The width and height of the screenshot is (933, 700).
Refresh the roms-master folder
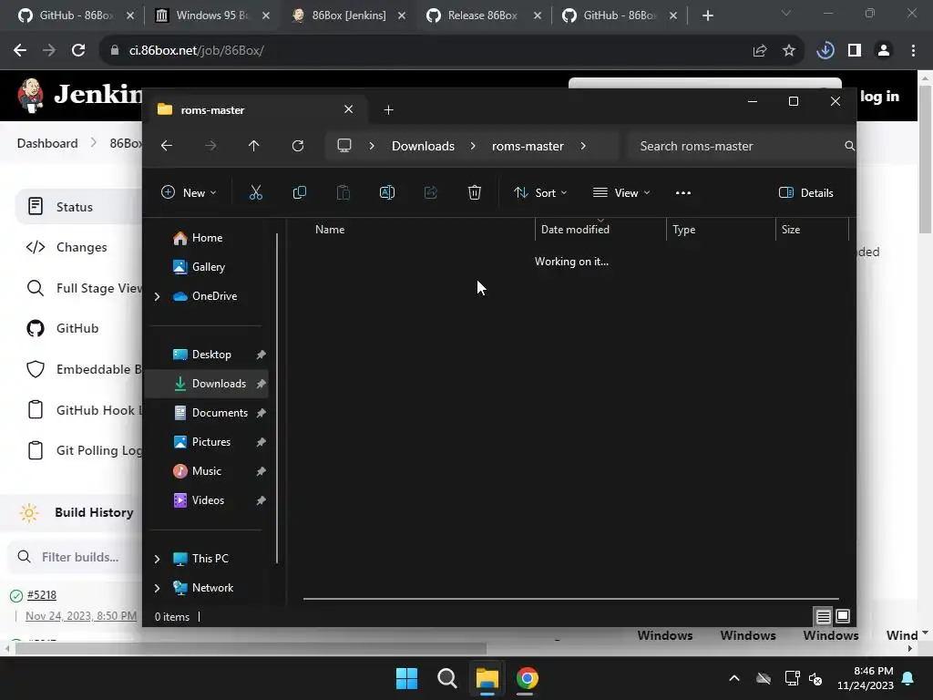[298, 146]
